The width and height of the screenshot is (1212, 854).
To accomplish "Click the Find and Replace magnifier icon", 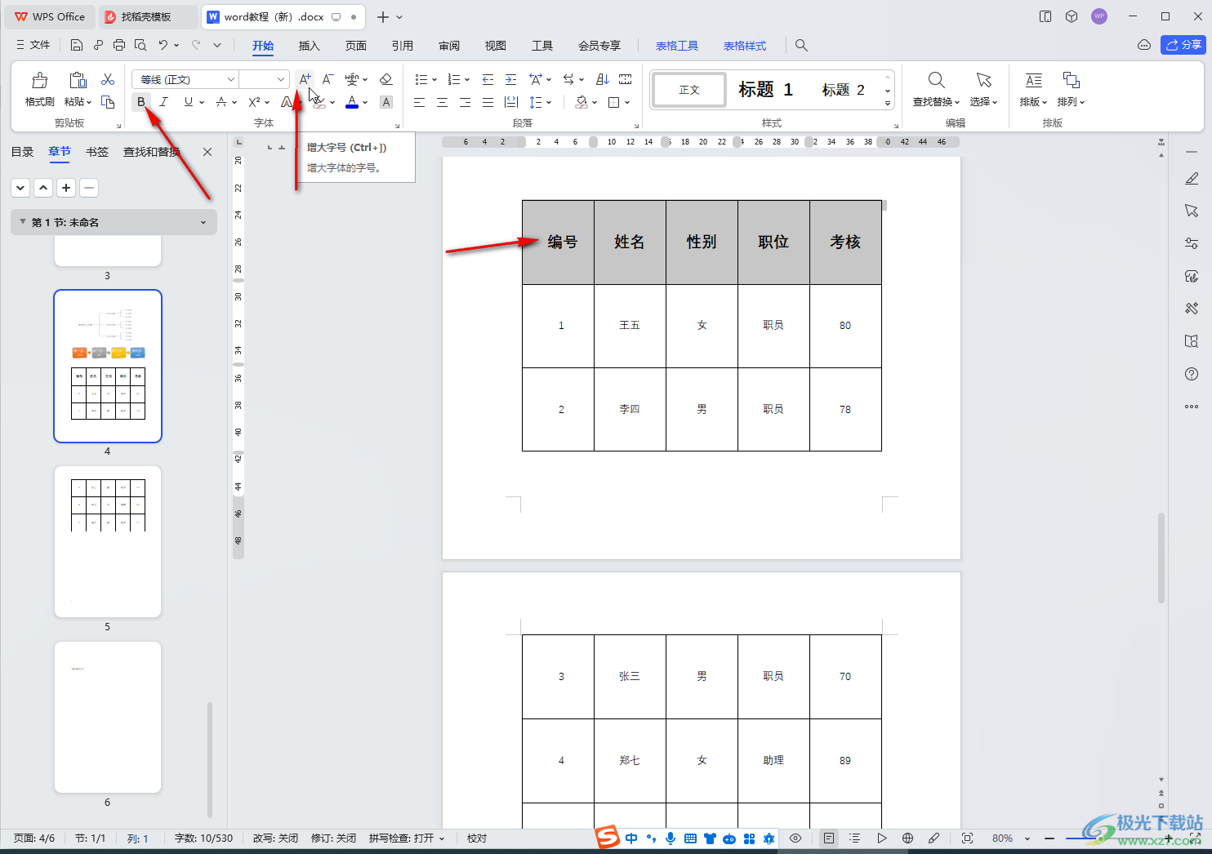I will 937,80.
